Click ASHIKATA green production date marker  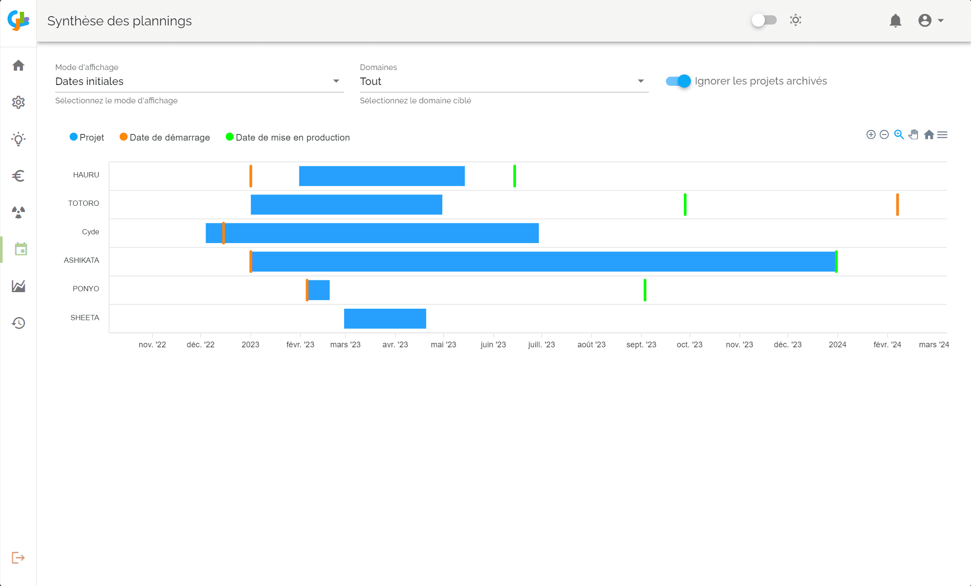[x=836, y=261]
